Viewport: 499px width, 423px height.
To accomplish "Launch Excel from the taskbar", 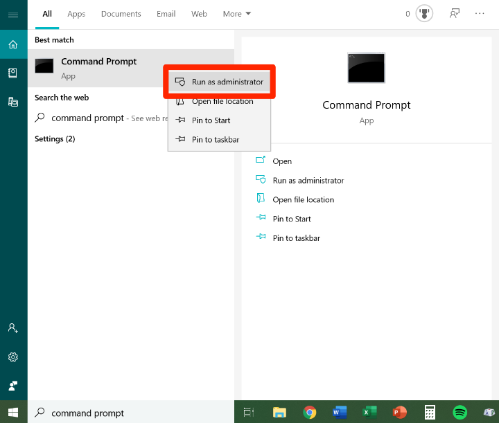I will click(369, 412).
